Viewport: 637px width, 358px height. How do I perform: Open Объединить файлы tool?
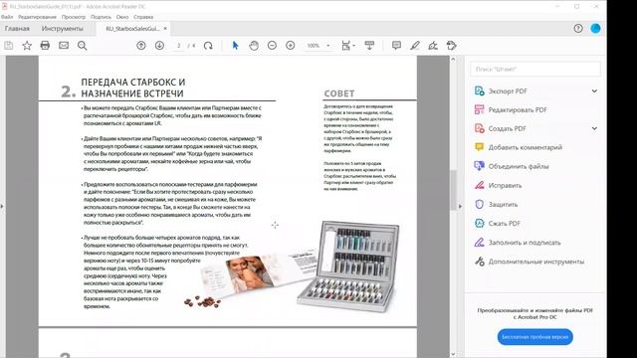[x=519, y=166]
